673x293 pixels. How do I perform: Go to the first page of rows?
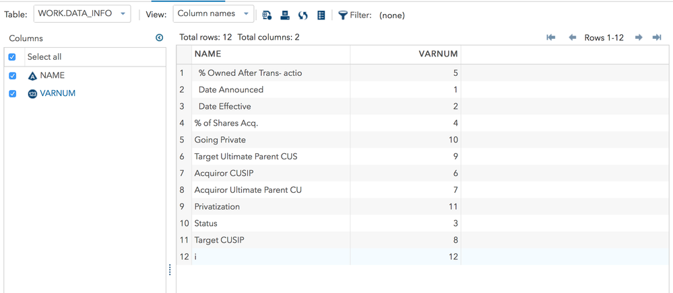[x=551, y=38]
